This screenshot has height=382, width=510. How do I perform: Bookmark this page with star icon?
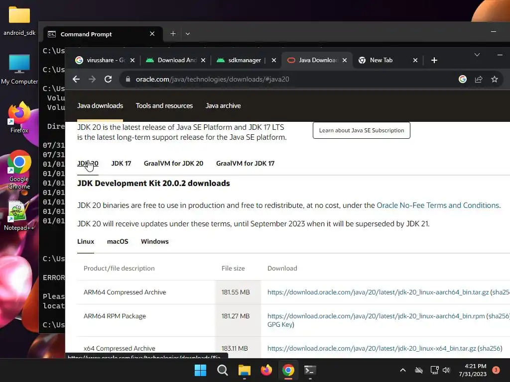(x=495, y=79)
